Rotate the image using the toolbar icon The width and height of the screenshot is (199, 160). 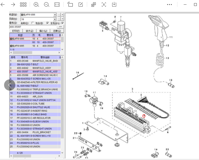click(70, 5)
